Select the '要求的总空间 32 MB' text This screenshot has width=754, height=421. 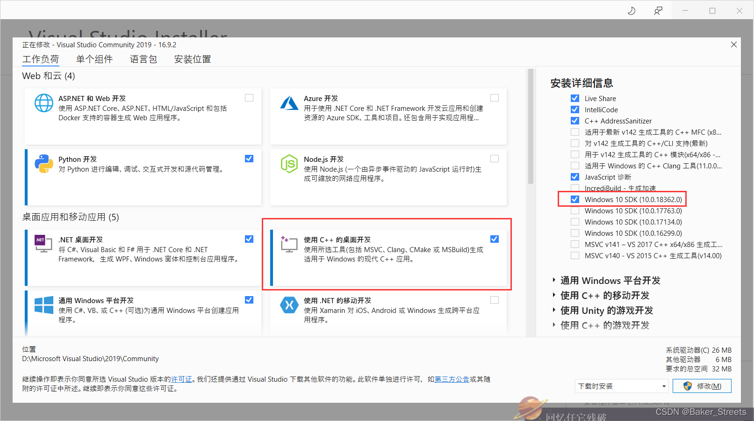tap(699, 369)
